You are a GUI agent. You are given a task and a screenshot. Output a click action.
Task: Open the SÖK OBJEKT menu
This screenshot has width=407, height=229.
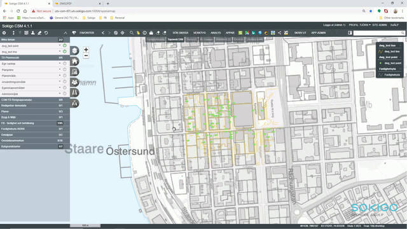[181, 33]
